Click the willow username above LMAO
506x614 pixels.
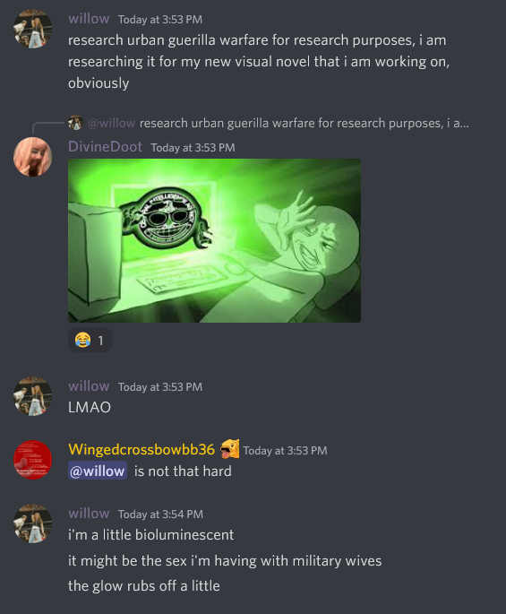point(89,386)
